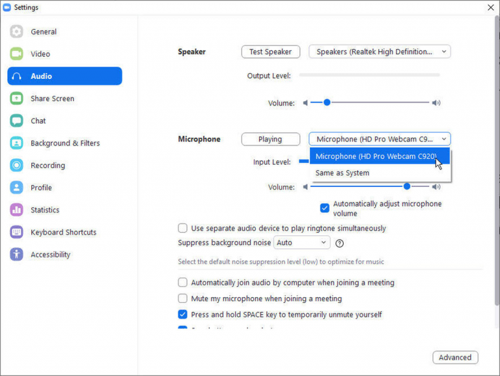Viewport: 500px width, 376px height.
Task: Open Share Screen settings
Action: (52, 98)
